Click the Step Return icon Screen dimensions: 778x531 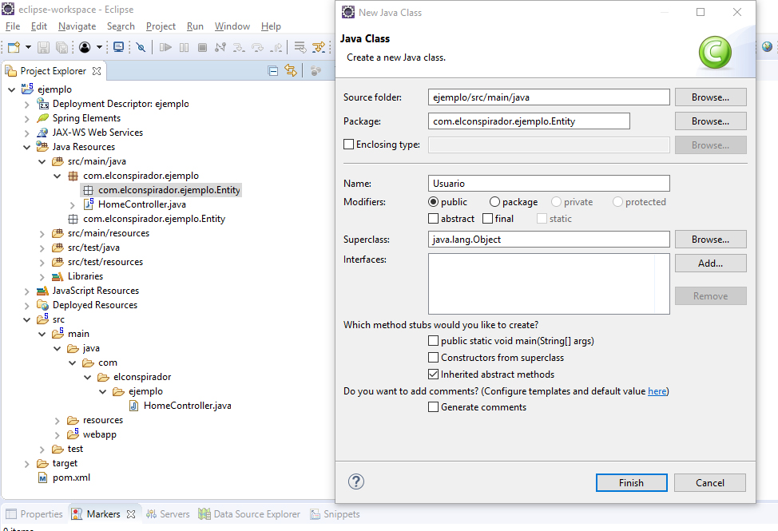click(x=276, y=47)
